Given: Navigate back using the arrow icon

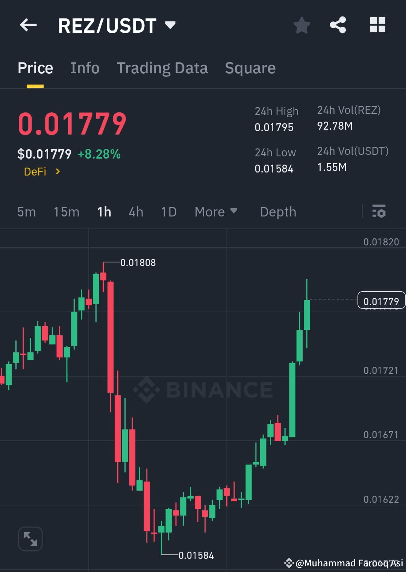Looking at the screenshot, I should tap(28, 25).
